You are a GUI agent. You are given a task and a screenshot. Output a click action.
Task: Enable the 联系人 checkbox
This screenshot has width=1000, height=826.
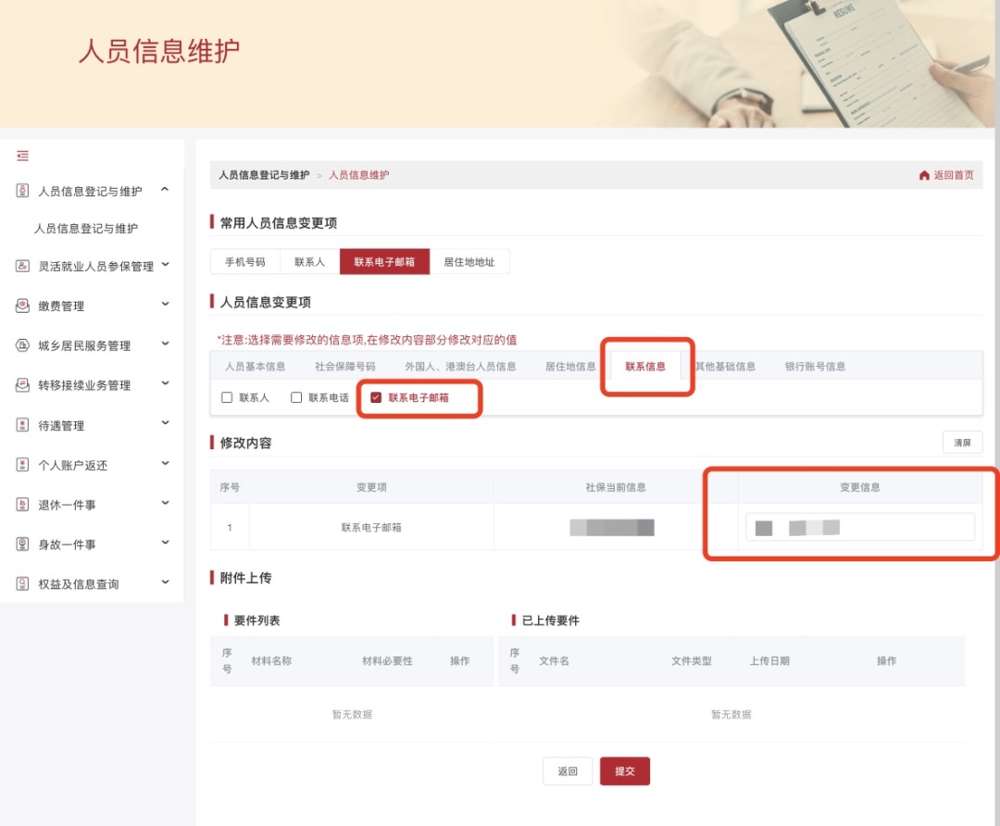(226, 398)
